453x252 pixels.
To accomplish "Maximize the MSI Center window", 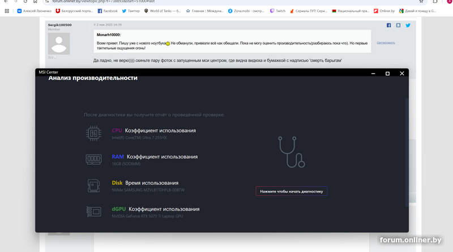I will point(387,74).
